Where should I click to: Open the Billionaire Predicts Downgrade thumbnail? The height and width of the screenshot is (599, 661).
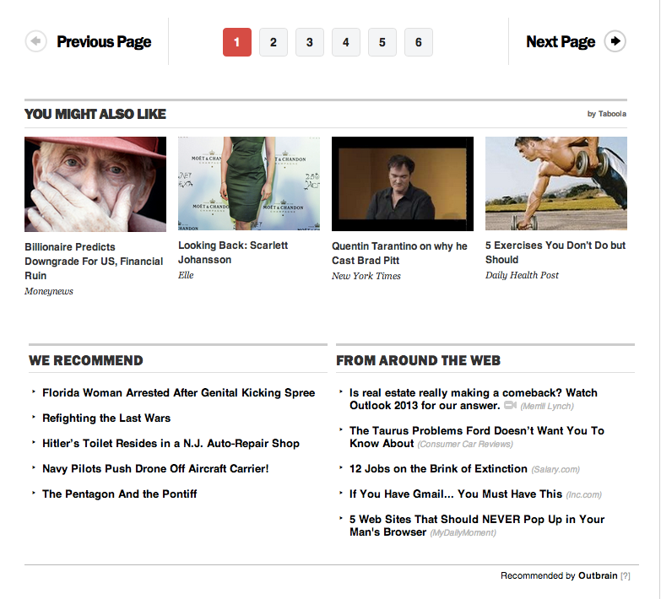[95, 184]
